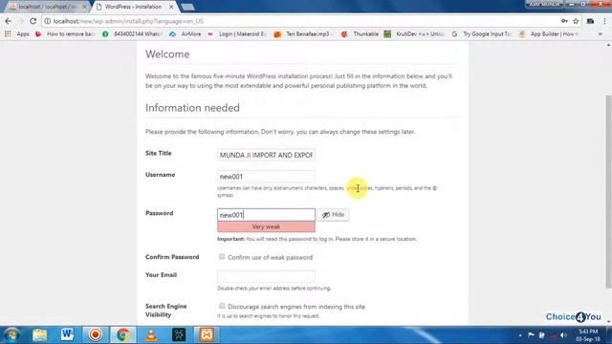
Task: Click the Site Title field
Action: pos(266,155)
